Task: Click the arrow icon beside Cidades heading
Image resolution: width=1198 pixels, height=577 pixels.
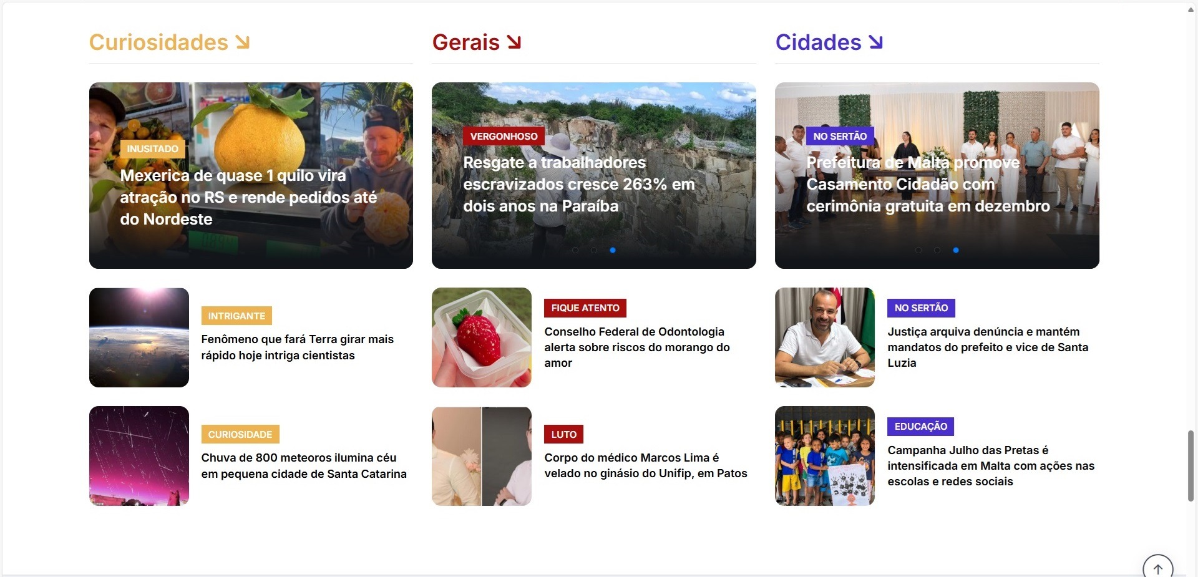Action: pos(875,42)
